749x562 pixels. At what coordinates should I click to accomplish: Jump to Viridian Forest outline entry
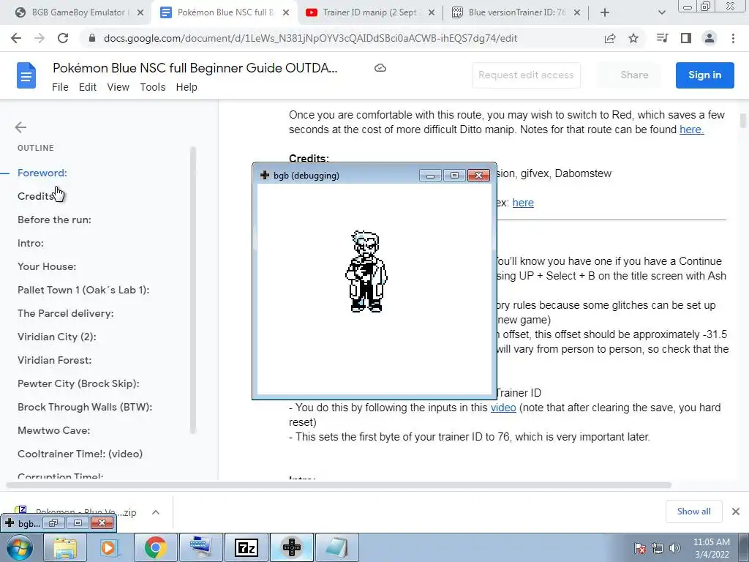click(54, 360)
